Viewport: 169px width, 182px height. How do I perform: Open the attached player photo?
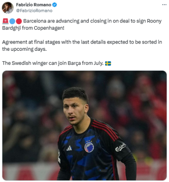[x=84, y=125]
